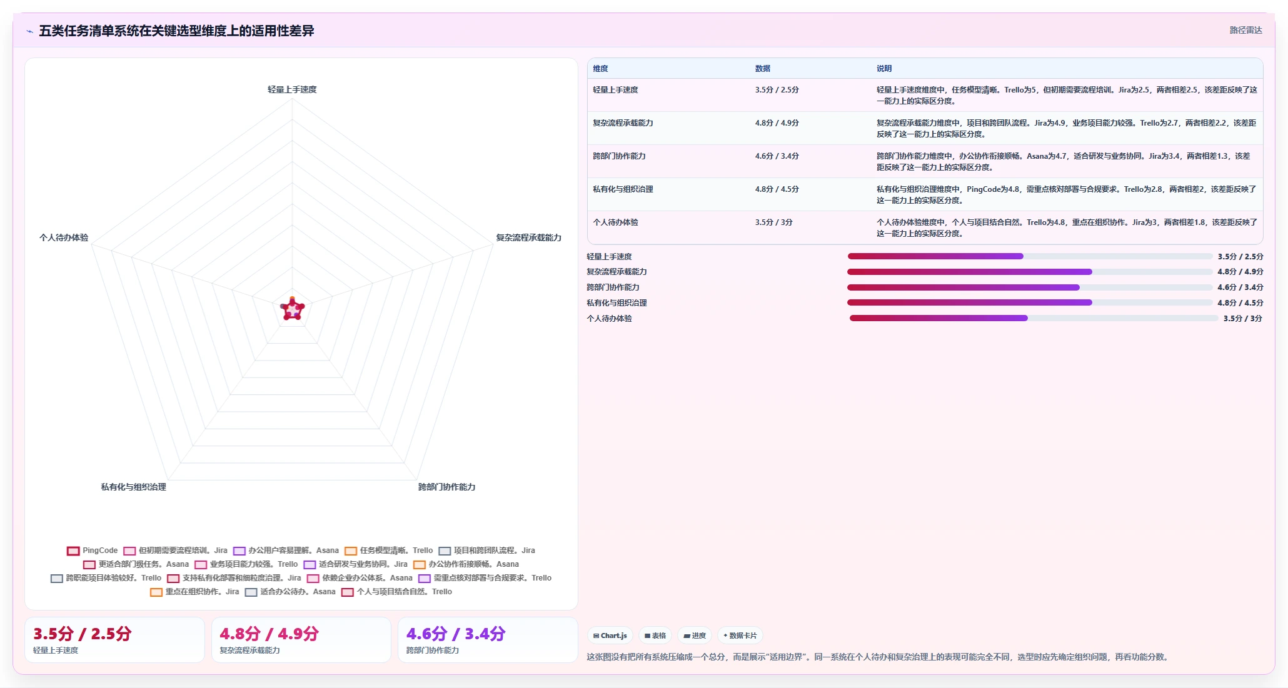Click 私有化与组织治理 in the table's first column
1288x688 pixels.
(623, 189)
